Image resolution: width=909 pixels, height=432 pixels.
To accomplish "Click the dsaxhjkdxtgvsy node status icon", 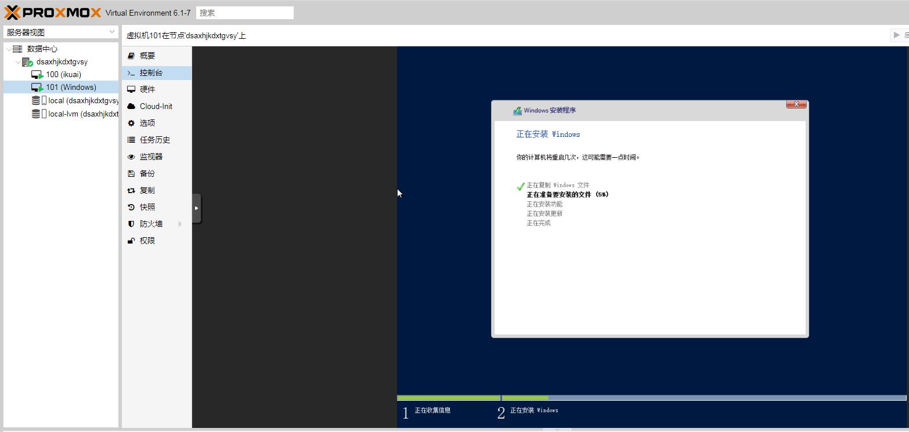I will (x=27, y=62).
